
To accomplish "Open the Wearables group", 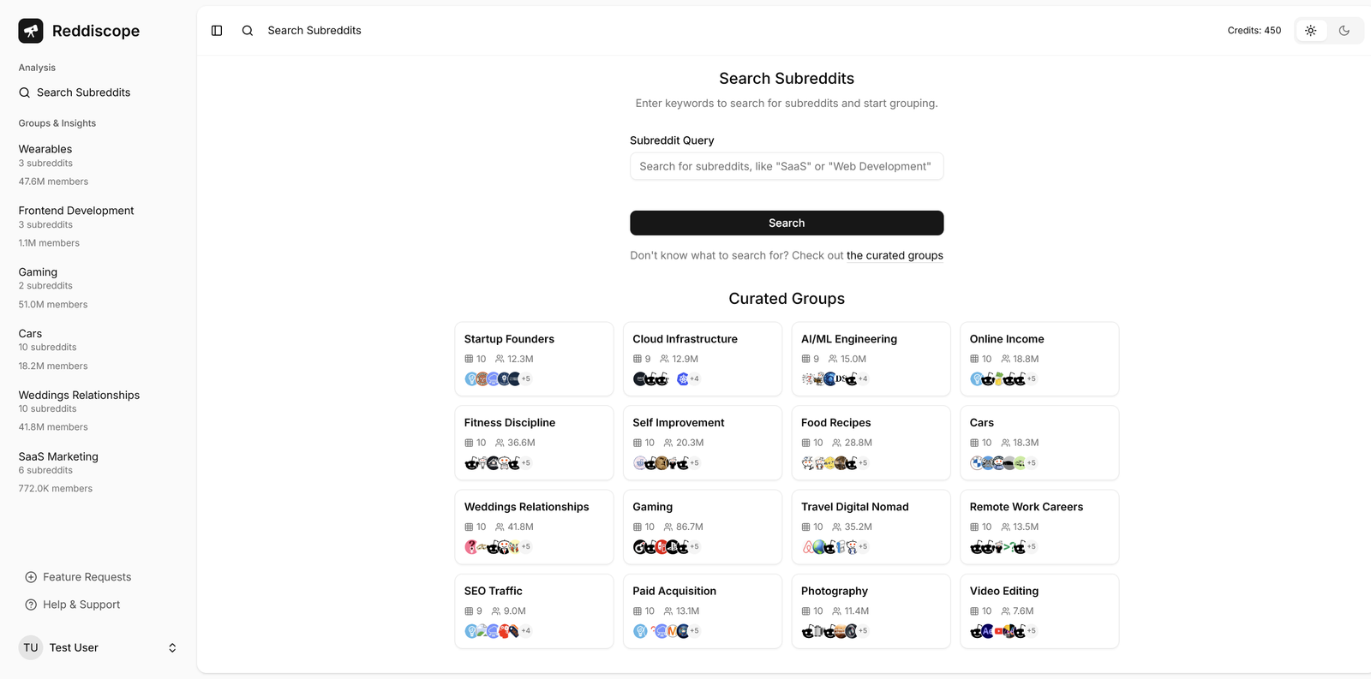I will [x=45, y=149].
